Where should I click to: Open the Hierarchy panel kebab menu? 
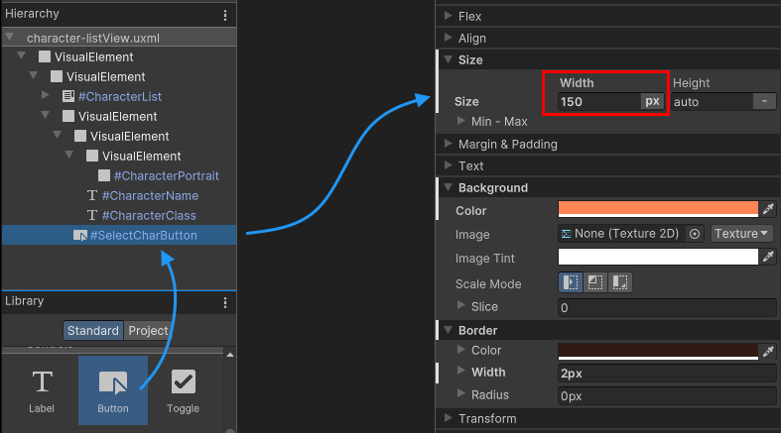(225, 15)
